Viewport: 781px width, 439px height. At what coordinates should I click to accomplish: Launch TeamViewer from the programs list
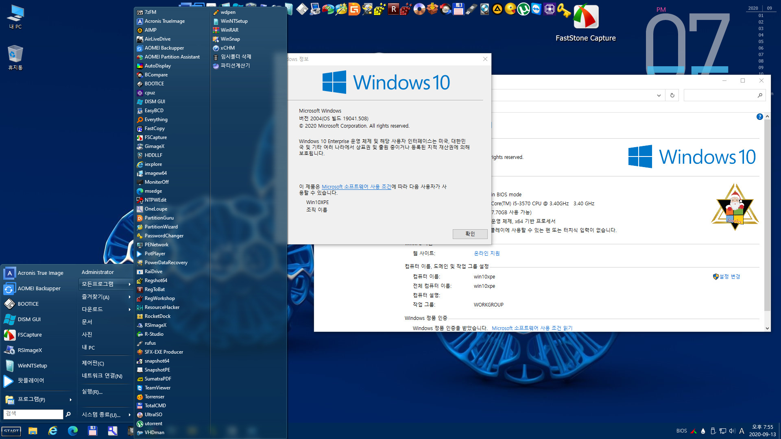pos(172,388)
